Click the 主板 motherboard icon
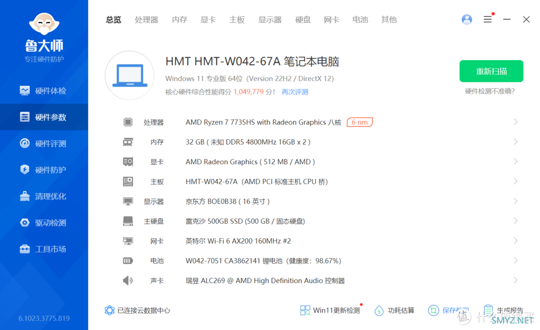The height and width of the screenshot is (330, 540). [x=128, y=182]
